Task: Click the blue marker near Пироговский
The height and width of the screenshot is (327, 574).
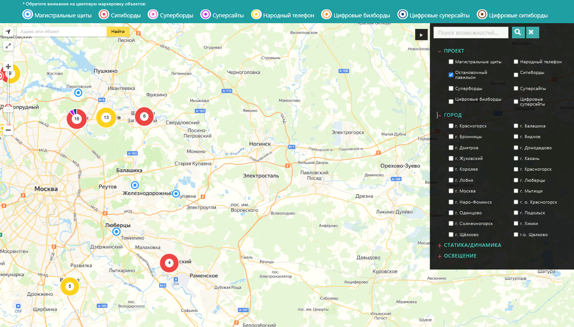Action: [78, 93]
